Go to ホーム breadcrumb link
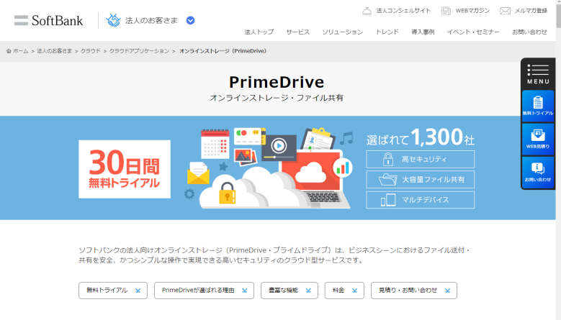The height and width of the screenshot is (320, 561). [x=21, y=51]
